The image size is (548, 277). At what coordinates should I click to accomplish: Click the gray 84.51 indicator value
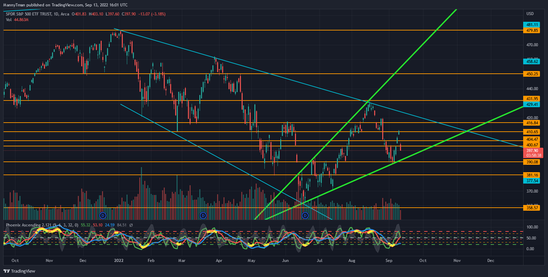pos(122,225)
